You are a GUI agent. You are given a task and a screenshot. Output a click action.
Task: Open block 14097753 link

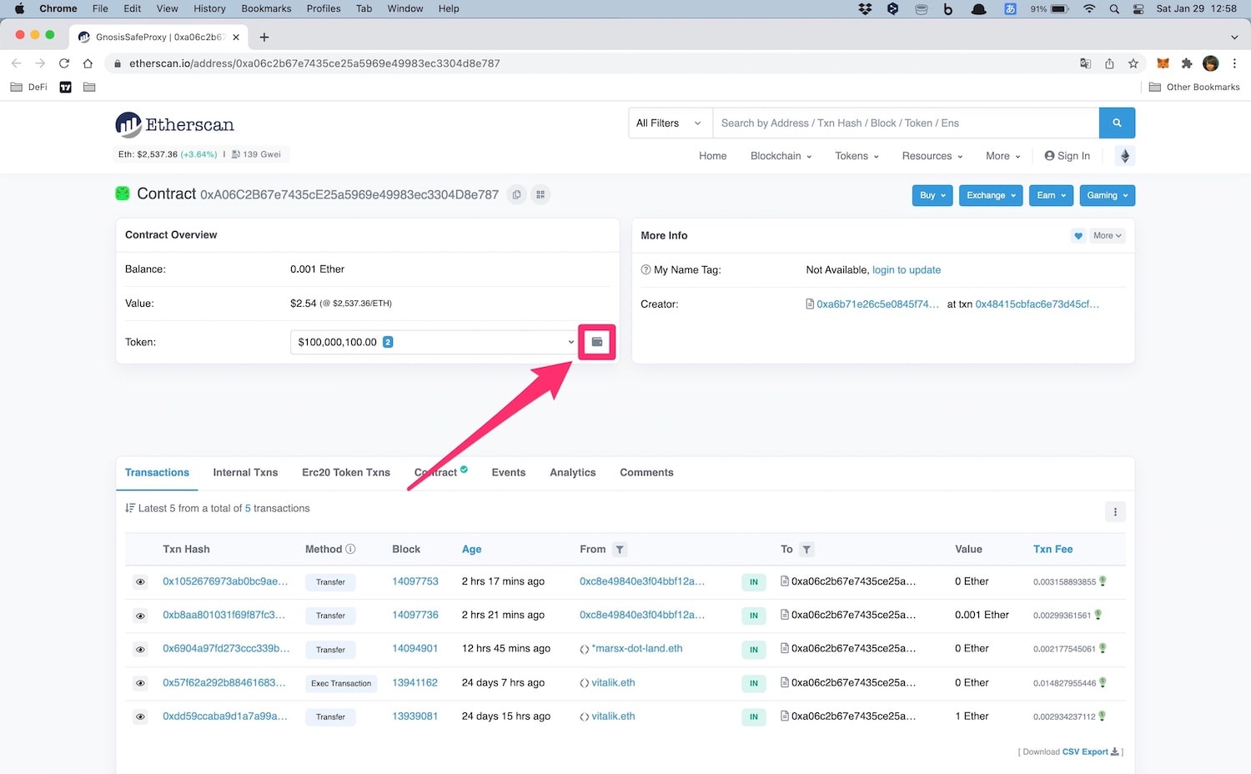point(415,581)
